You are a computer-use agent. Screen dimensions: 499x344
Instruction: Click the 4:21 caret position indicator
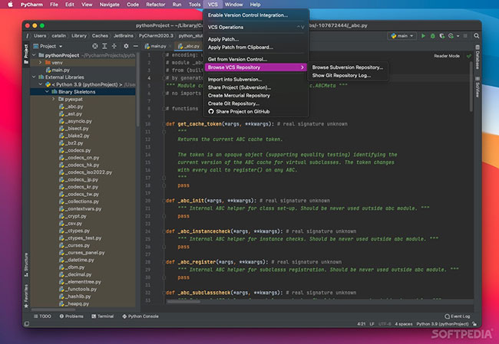(x=362, y=324)
